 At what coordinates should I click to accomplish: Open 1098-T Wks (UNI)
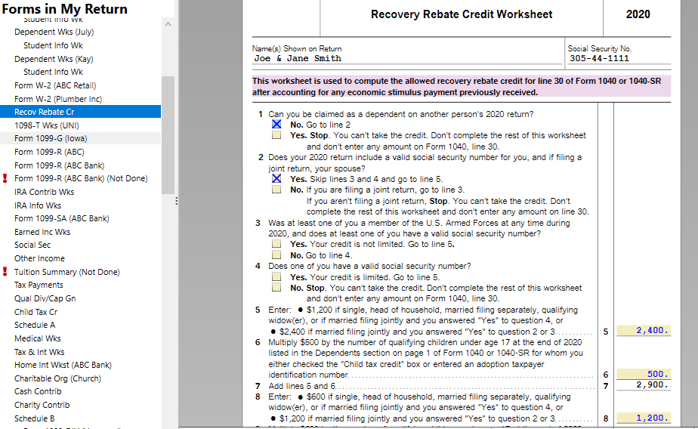click(x=46, y=125)
